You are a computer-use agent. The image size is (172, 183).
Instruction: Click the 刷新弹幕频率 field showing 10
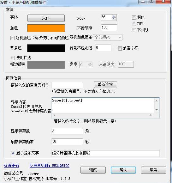click(67, 142)
